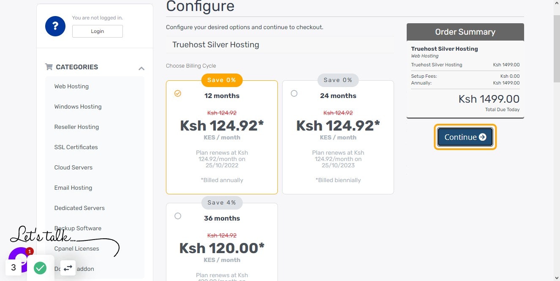Viewport: 560px width, 281px height.
Task: Open the Email Hosting category link
Action: pyautogui.click(x=73, y=188)
